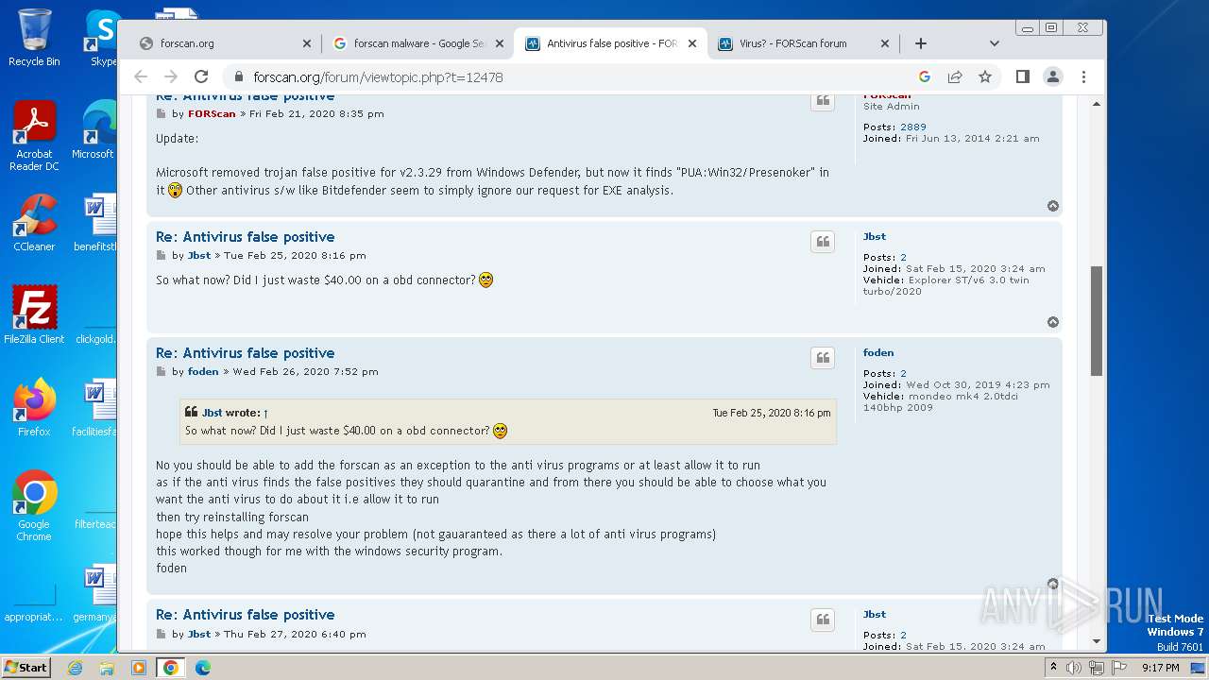This screenshot has height=680, width=1209.
Task: Select the Antivirus false positive tab
Action: 610,43
